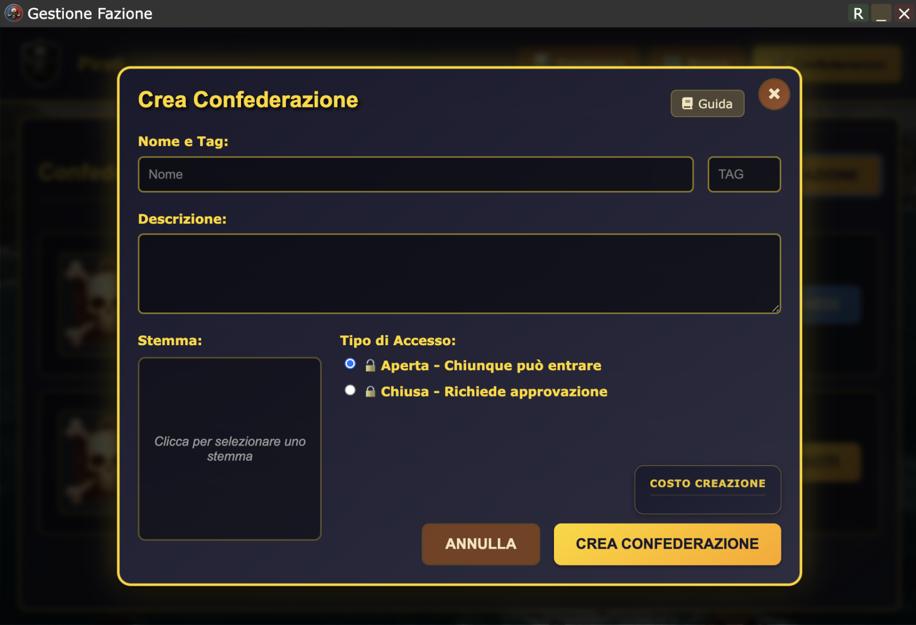Open the COSTO CREAZIONE details panel
The height and width of the screenshot is (625, 916).
tap(707, 489)
